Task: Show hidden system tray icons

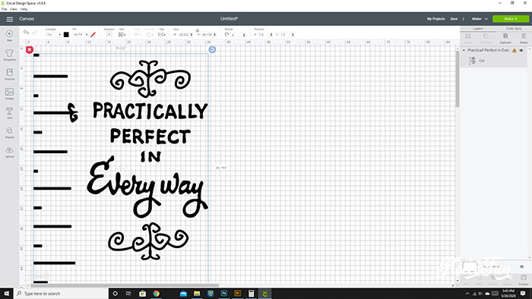Action: (467, 294)
